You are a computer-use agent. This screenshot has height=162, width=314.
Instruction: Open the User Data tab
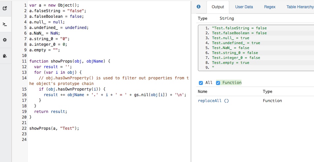pos(244,7)
